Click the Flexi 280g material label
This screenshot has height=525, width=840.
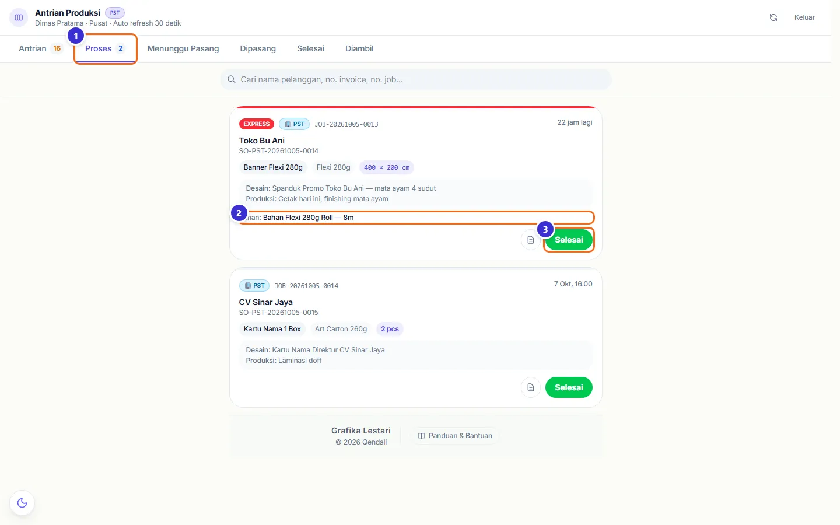point(334,167)
